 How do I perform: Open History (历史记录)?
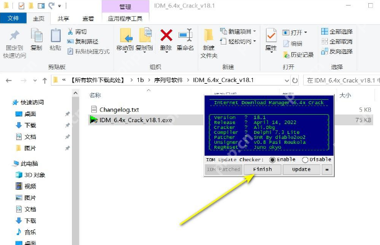click(298, 55)
